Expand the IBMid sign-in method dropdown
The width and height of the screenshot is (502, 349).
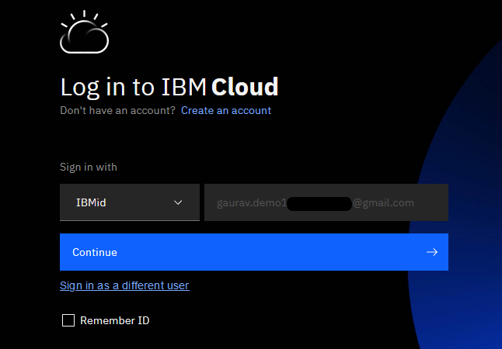pyautogui.click(x=130, y=202)
